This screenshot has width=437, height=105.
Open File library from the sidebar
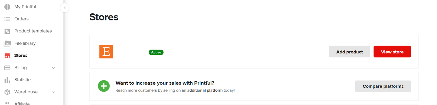25,43
